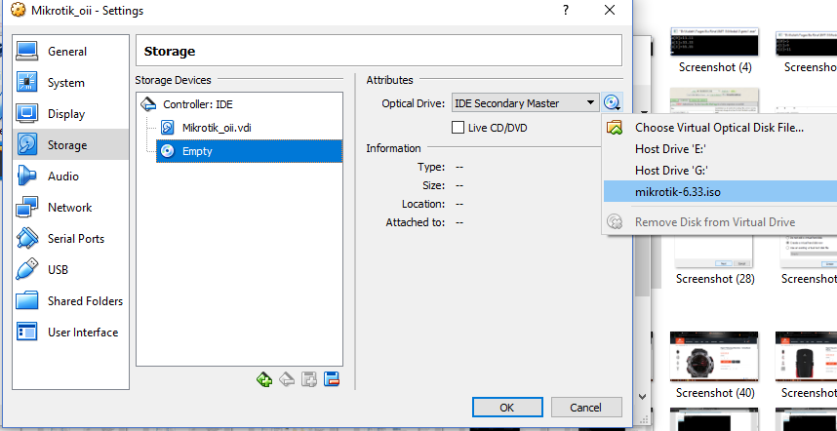Image resolution: width=837 pixels, height=431 pixels.
Task: Choose Virtual Optical Disk File menu item
Action: pyautogui.click(x=719, y=128)
